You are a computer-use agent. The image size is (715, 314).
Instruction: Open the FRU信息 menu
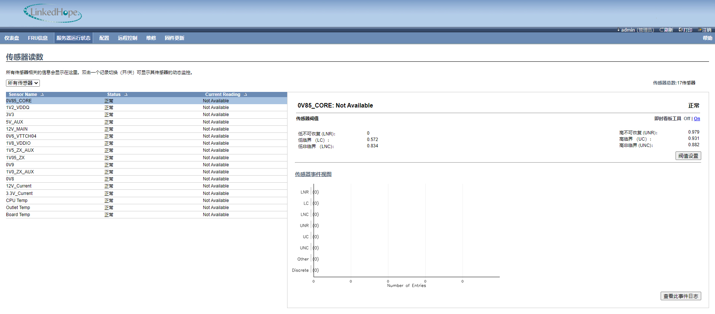38,38
